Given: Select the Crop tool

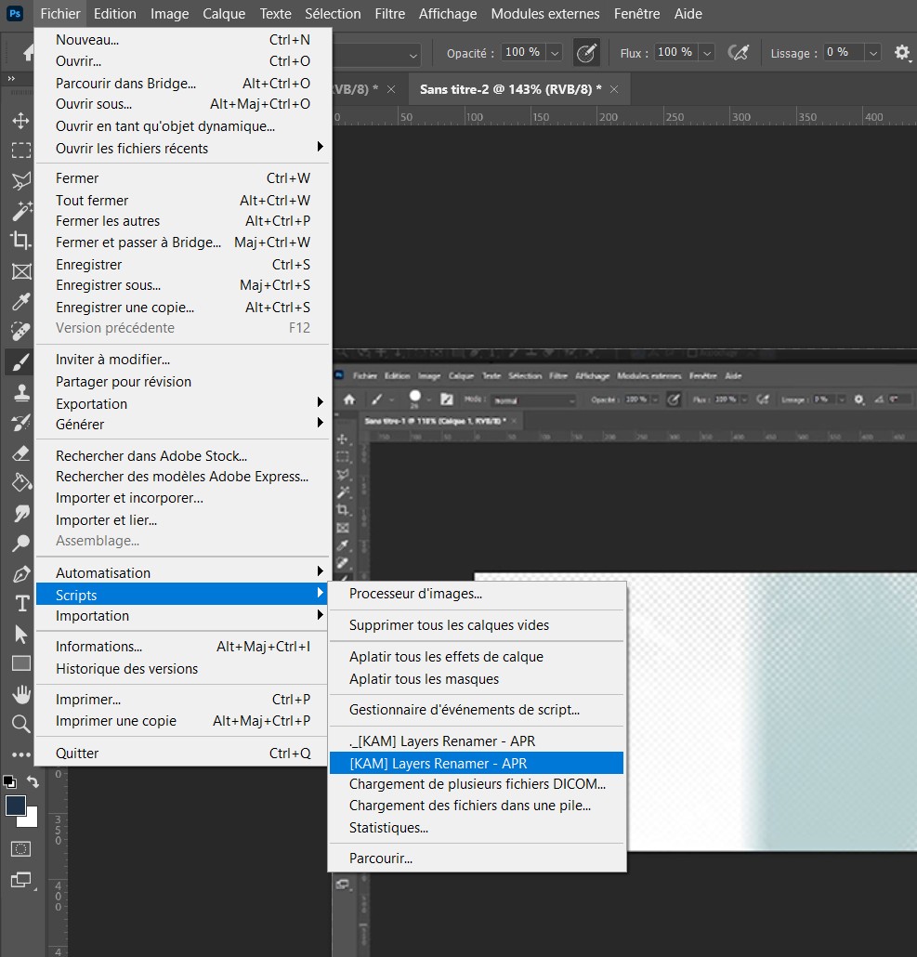Looking at the screenshot, I should click(x=20, y=241).
